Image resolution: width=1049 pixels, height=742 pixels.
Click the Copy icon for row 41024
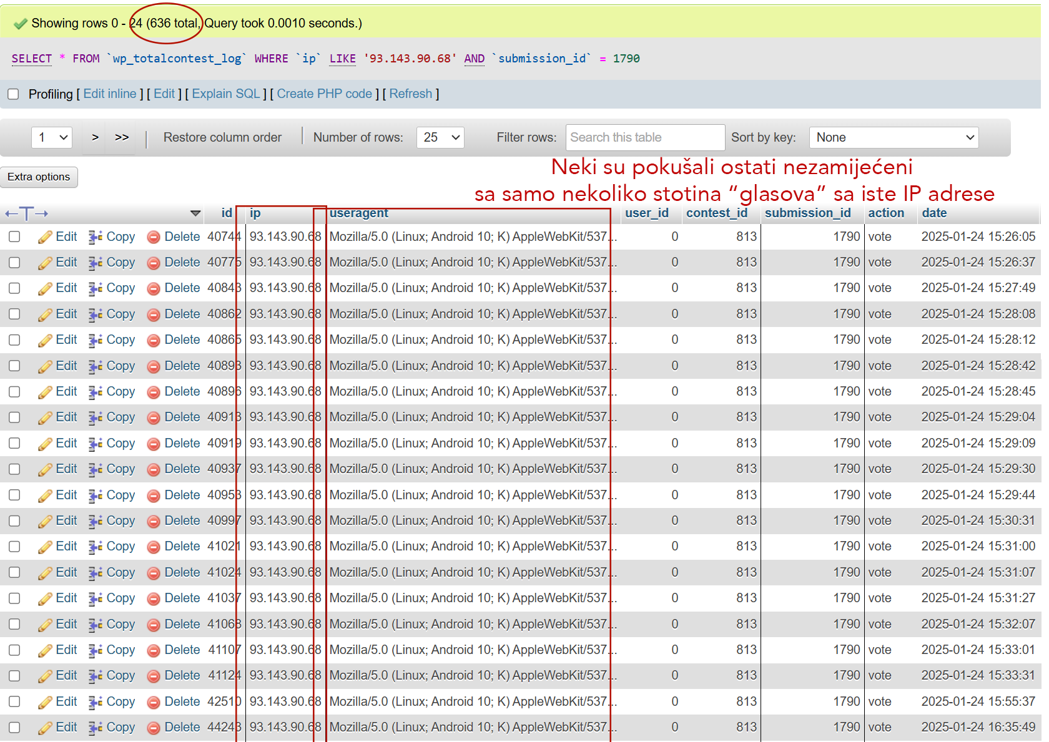pos(96,573)
